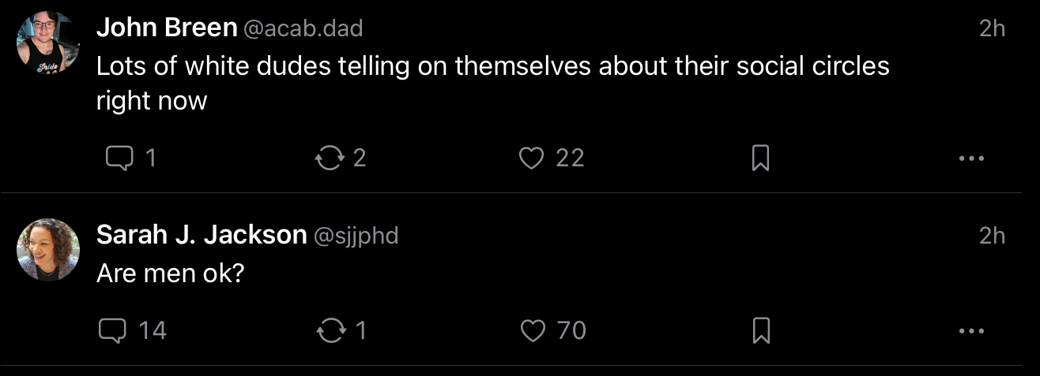Repost John Breen's post
The image size is (1040, 376).
pos(329,158)
